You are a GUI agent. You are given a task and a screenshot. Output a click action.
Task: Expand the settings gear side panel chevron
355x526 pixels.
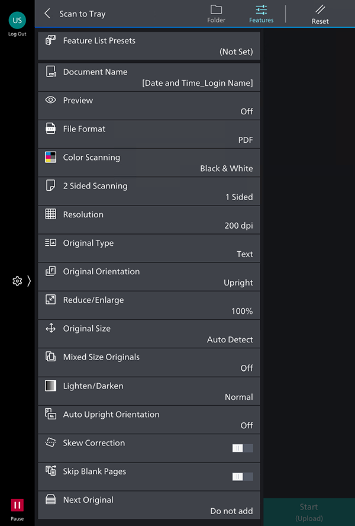coord(29,281)
